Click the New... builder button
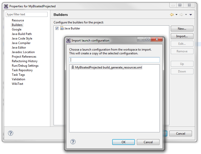Viewport: 201px width, 154px height. (x=182, y=29)
